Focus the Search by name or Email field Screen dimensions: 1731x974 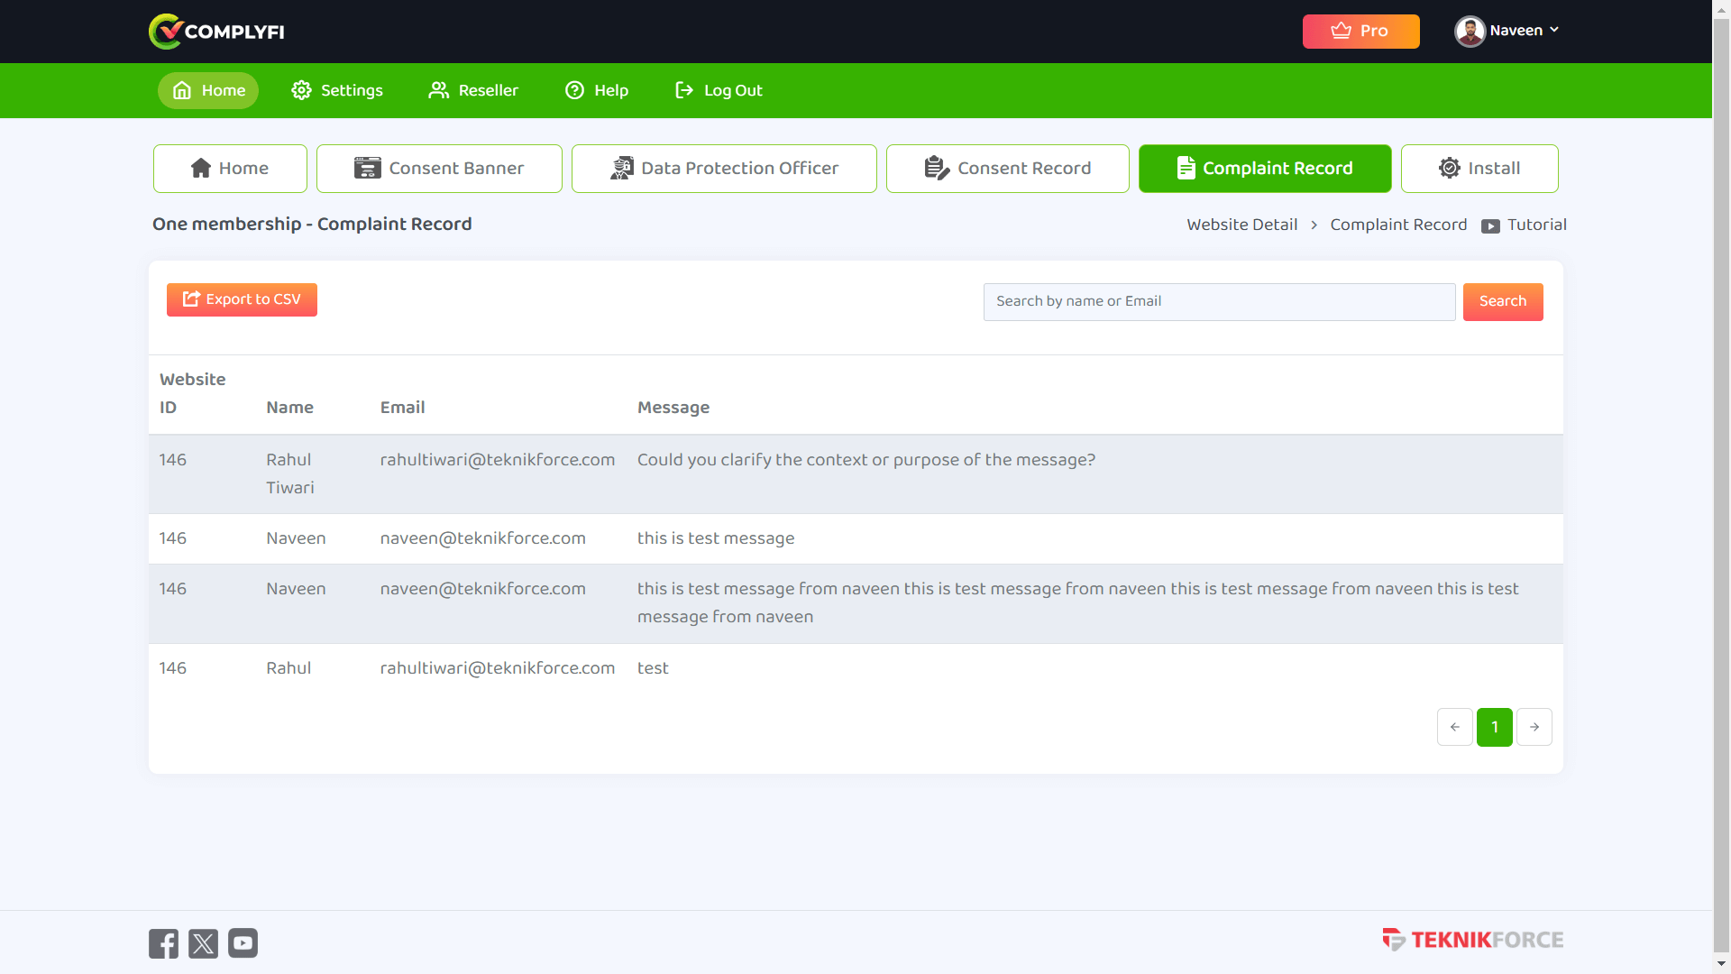pos(1218,301)
